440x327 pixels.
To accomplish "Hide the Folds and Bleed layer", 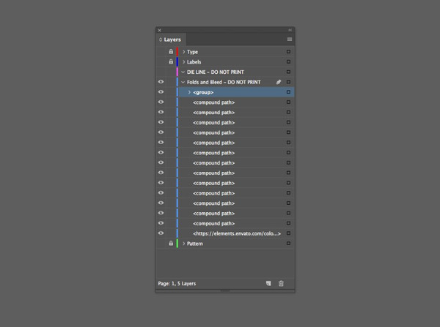I will (x=161, y=83).
